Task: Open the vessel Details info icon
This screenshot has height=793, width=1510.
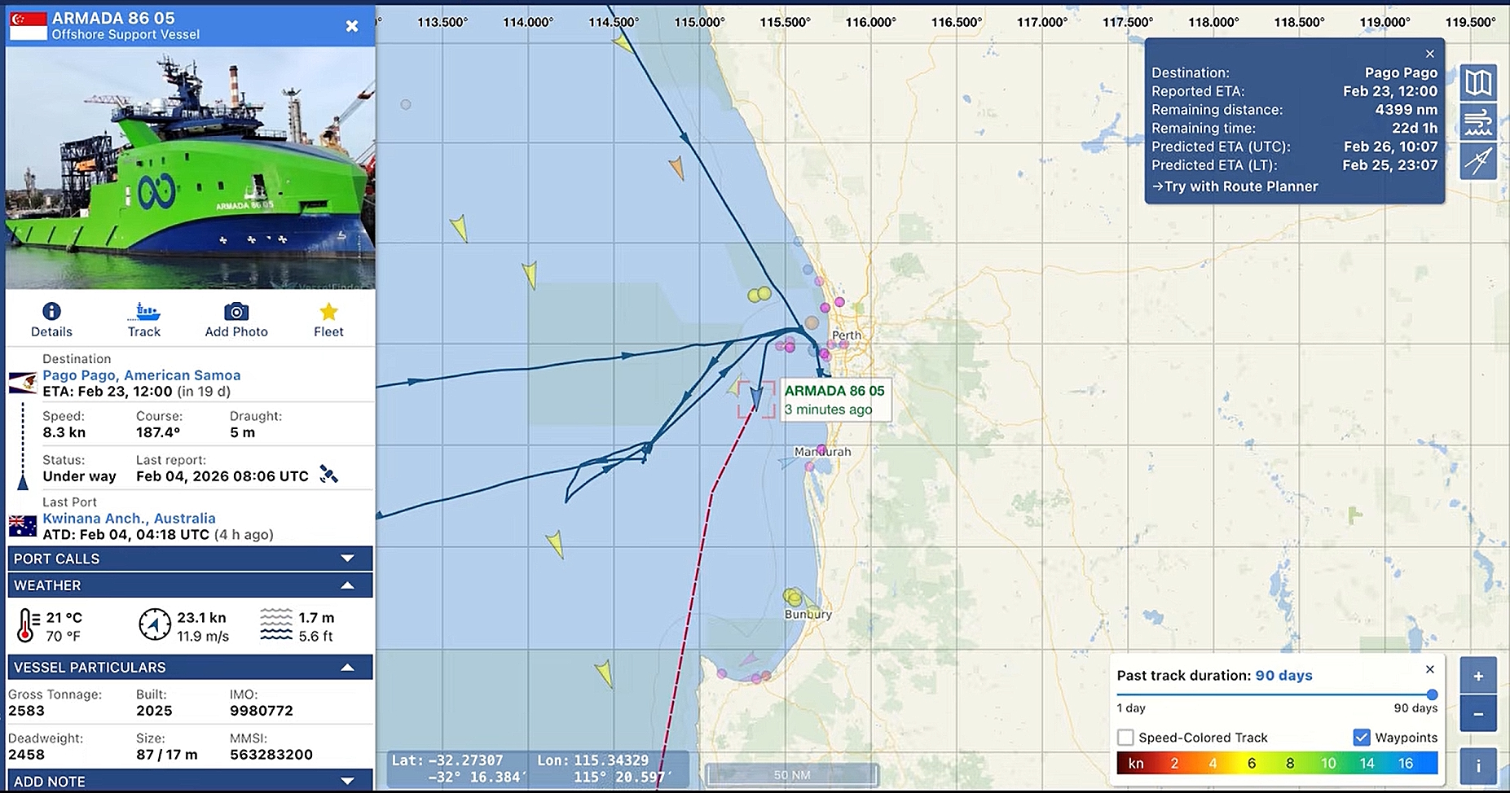Action: coord(51,312)
